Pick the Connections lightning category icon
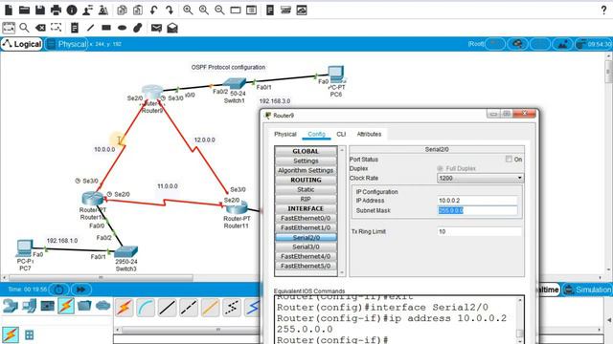The height and width of the screenshot is (344, 613). (66, 306)
